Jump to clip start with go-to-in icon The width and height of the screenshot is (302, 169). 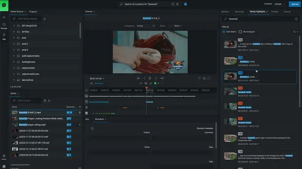[x=139, y=78]
